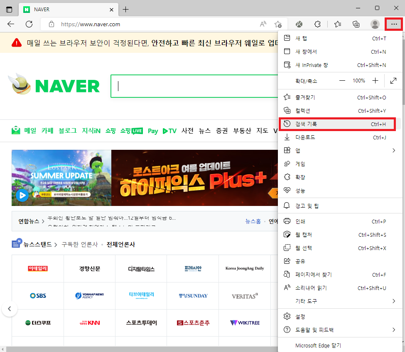The height and width of the screenshot is (352, 405).
Task: Open NAVER Pay link
Action: tap(153, 131)
